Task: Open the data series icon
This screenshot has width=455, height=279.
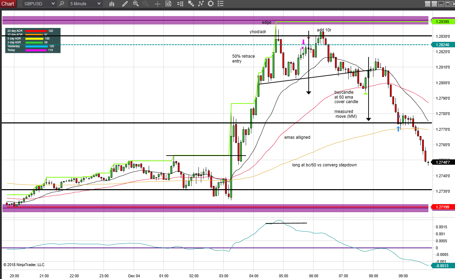Action: (x=191, y=4)
